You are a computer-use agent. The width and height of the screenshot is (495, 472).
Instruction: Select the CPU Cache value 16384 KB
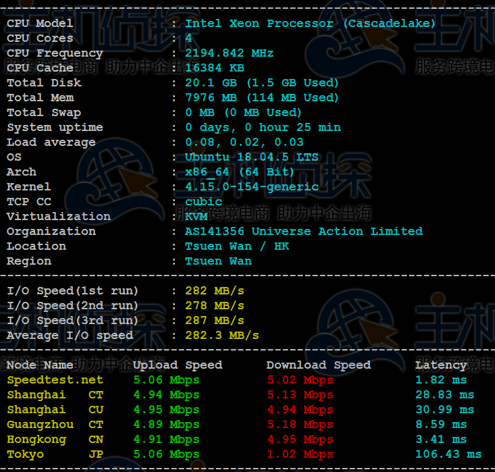(x=214, y=68)
